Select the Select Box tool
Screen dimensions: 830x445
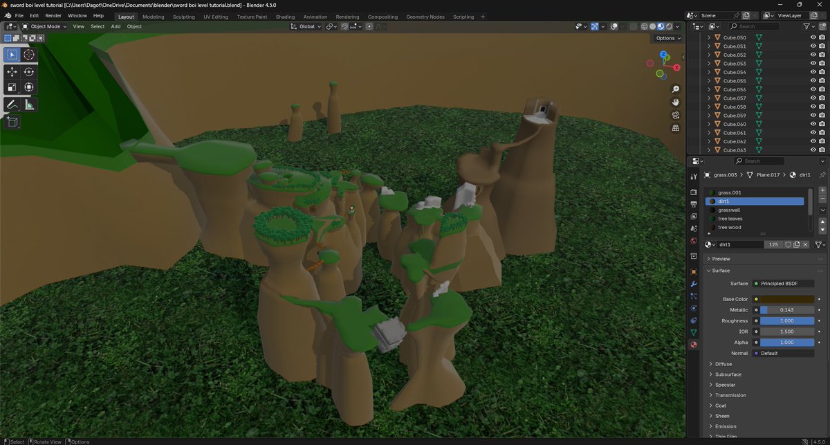click(12, 55)
